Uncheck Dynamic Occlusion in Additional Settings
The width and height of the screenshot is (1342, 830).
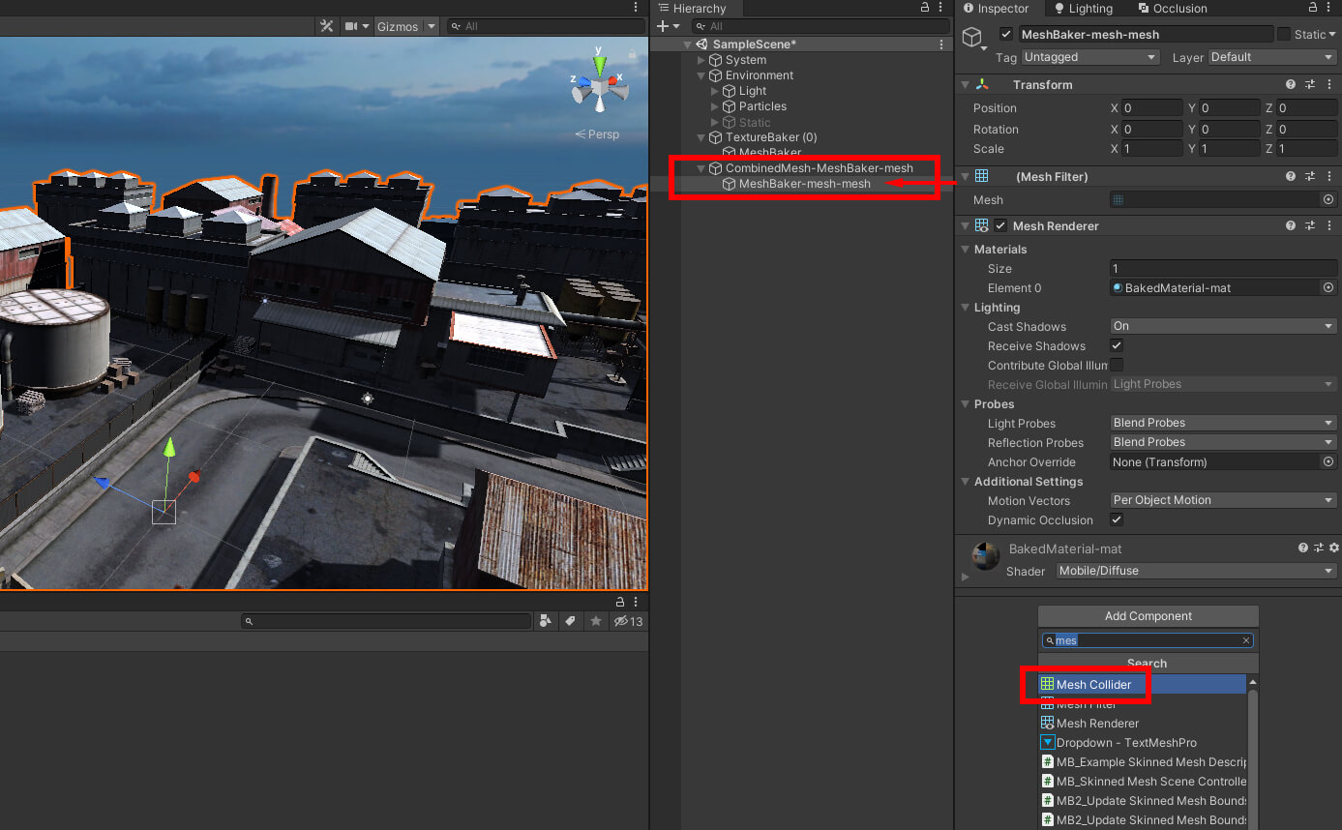click(x=1117, y=519)
